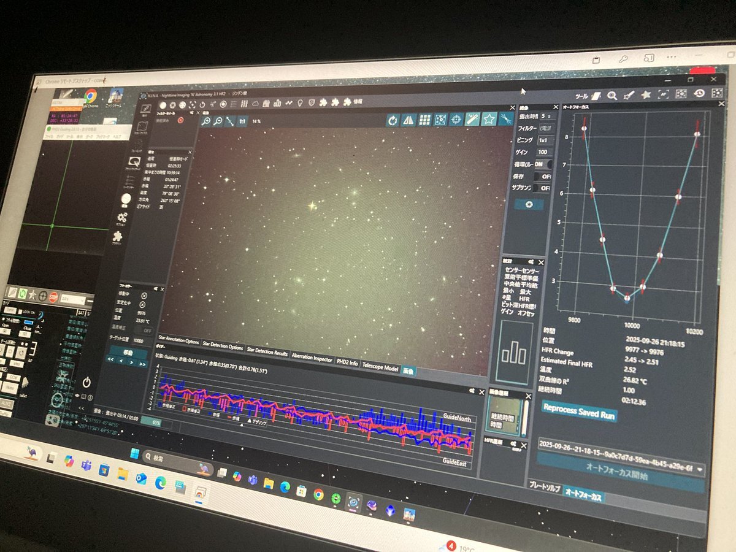Click the zoom out magnifier icon
Image resolution: width=736 pixels, height=552 pixels.
coord(218,121)
